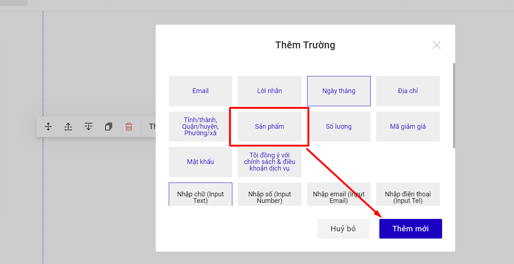Viewport: 514px width, 264px height.
Task: Click the red trash delete icon
Action: pos(129,127)
